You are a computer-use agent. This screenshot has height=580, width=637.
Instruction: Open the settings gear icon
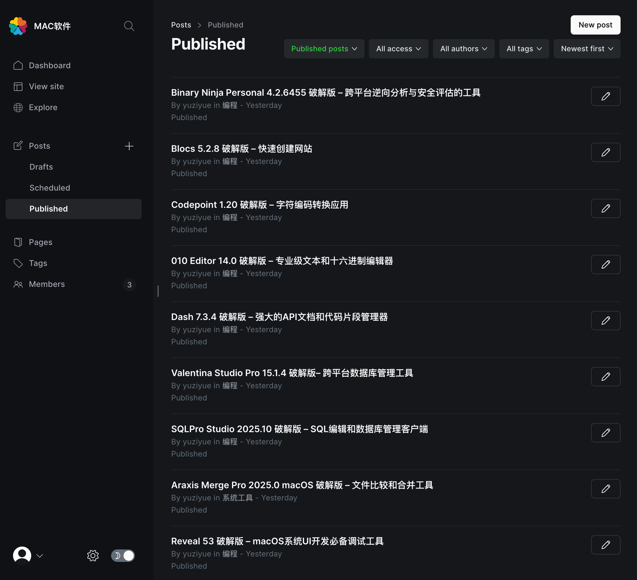pyautogui.click(x=93, y=556)
